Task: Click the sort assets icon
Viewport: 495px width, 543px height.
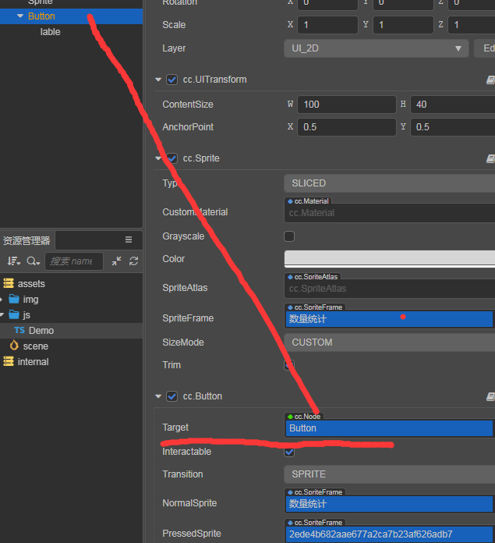Action: coord(12,261)
